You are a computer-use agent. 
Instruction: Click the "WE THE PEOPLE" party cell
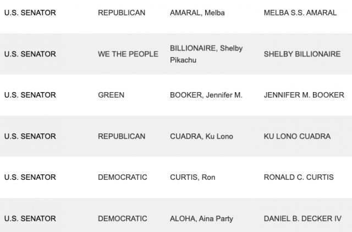pos(128,54)
